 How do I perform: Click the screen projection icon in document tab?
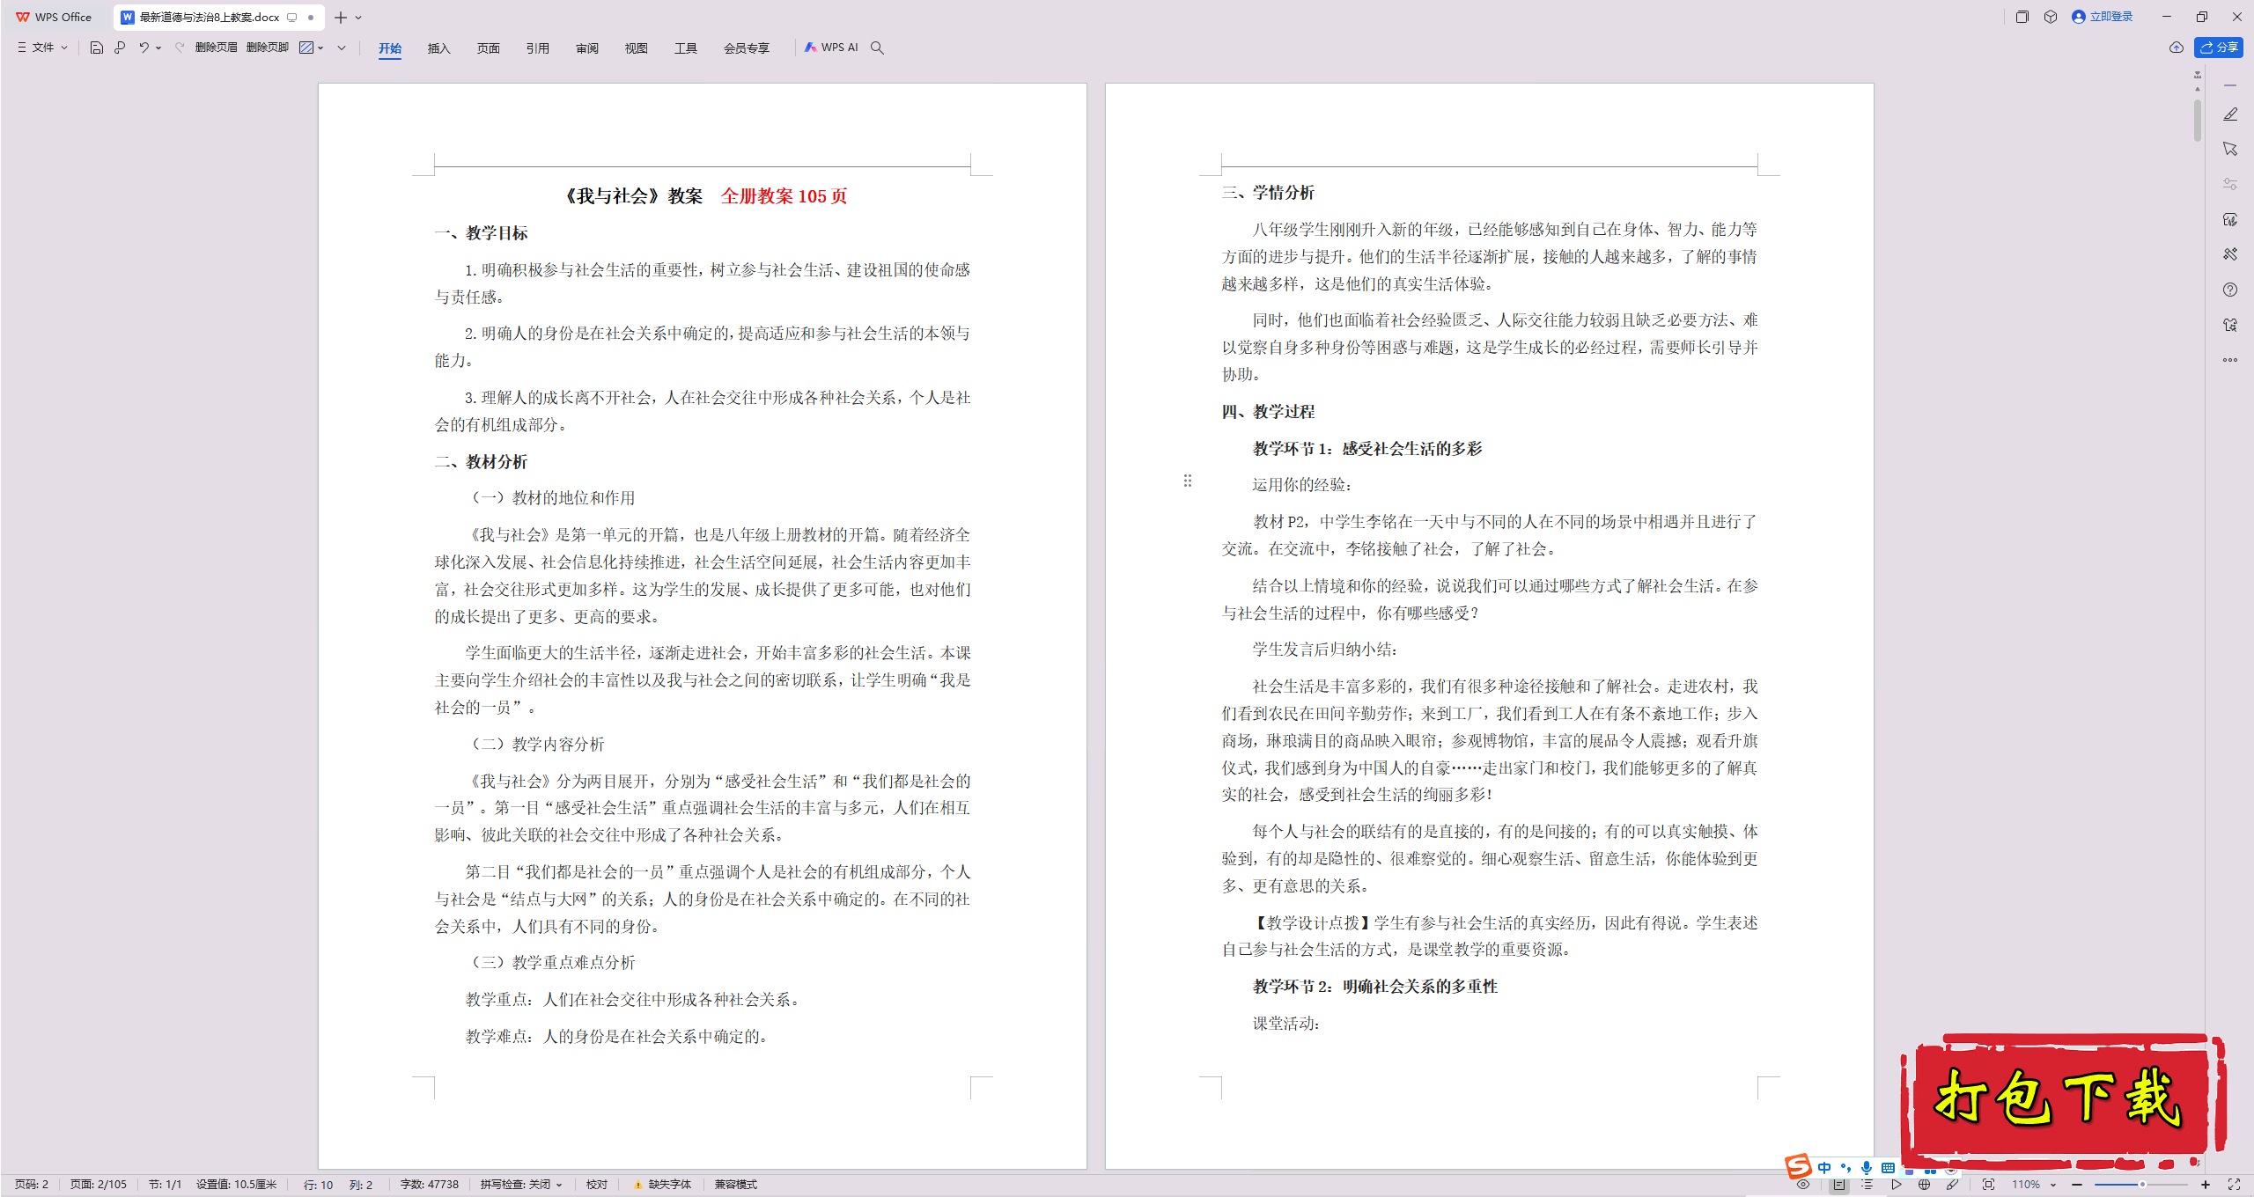pos(292,17)
